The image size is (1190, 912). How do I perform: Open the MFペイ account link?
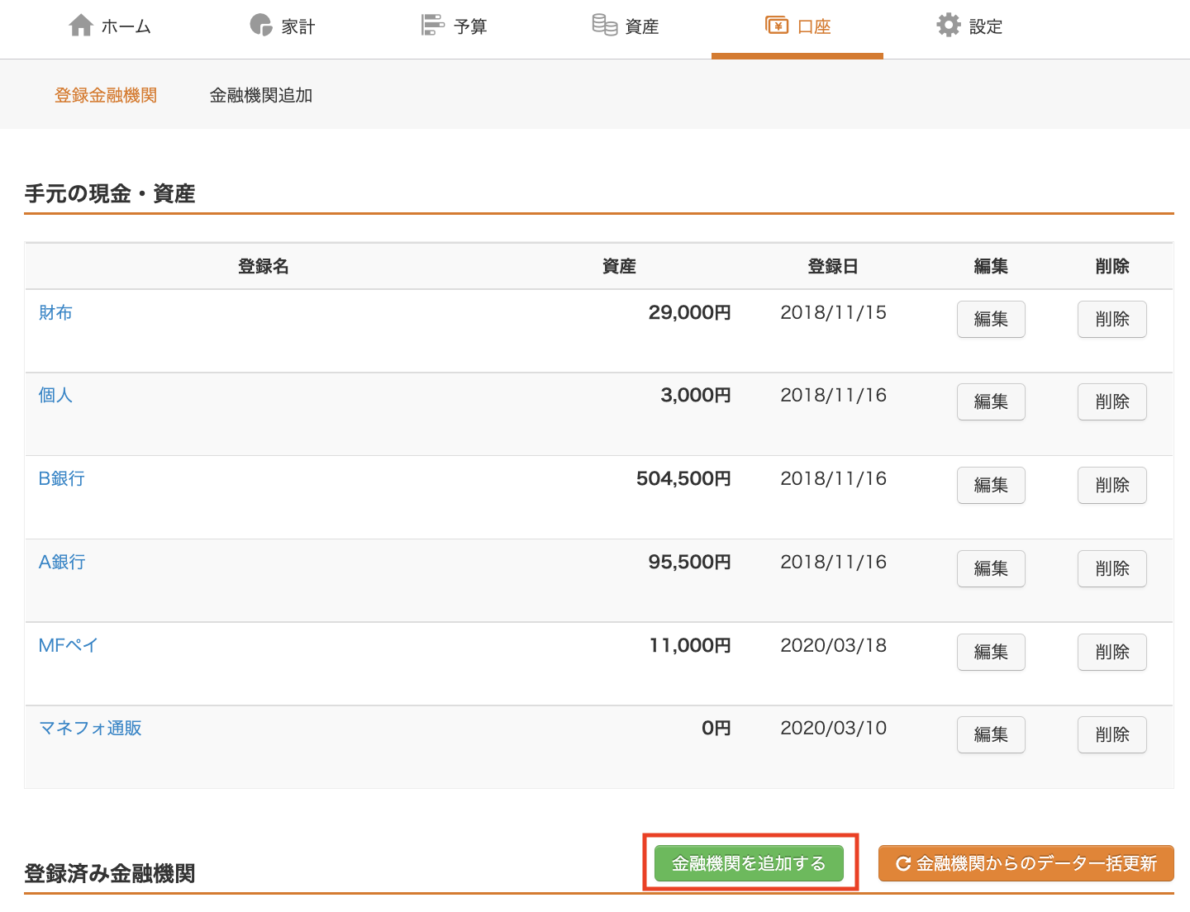(69, 646)
